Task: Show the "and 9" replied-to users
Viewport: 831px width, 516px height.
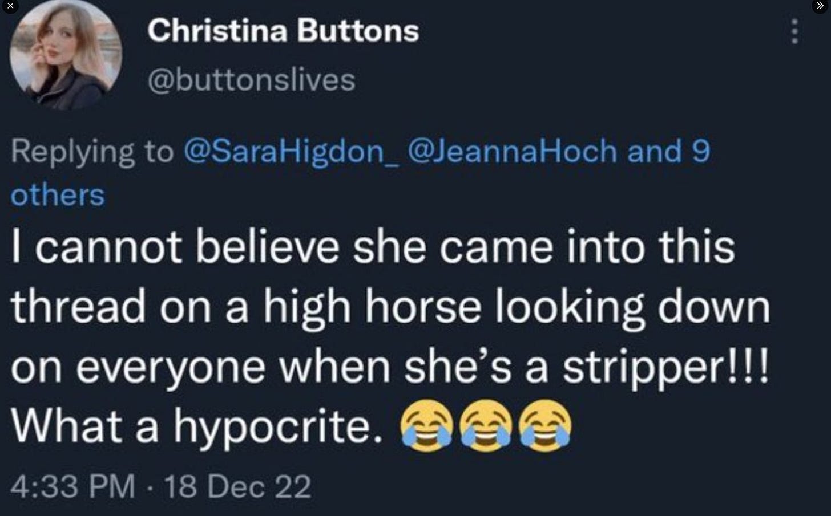Action: coord(668,152)
